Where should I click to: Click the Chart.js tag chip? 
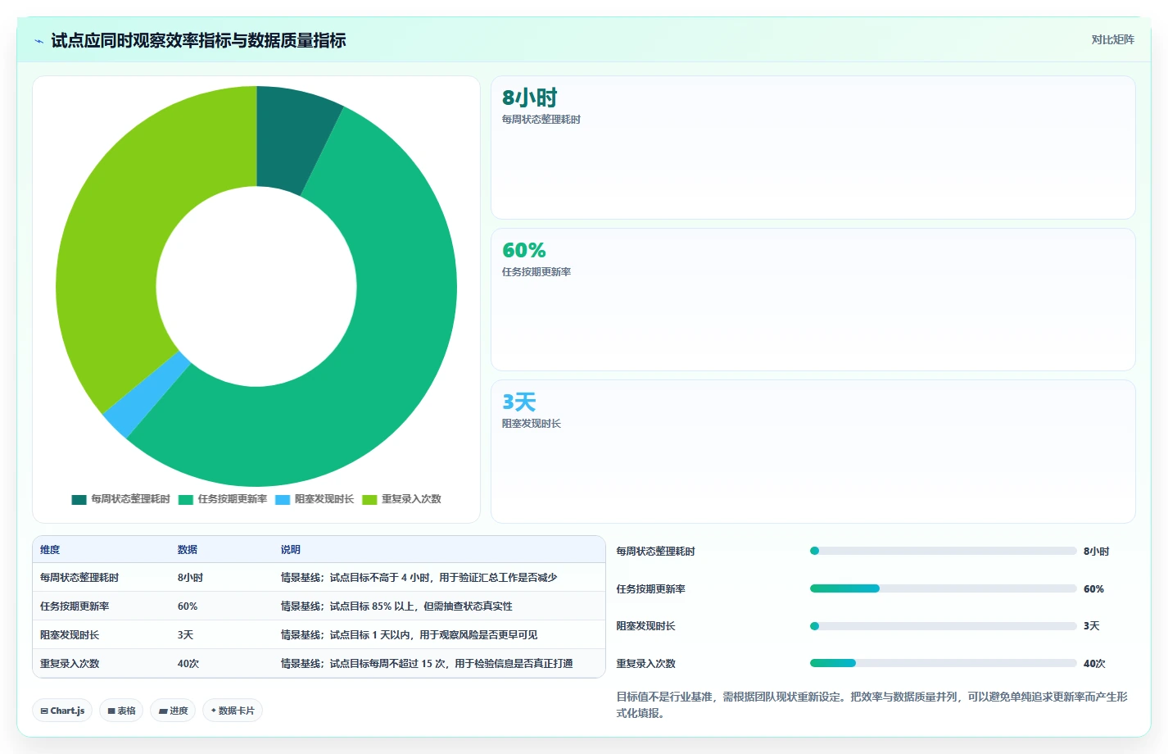62,711
